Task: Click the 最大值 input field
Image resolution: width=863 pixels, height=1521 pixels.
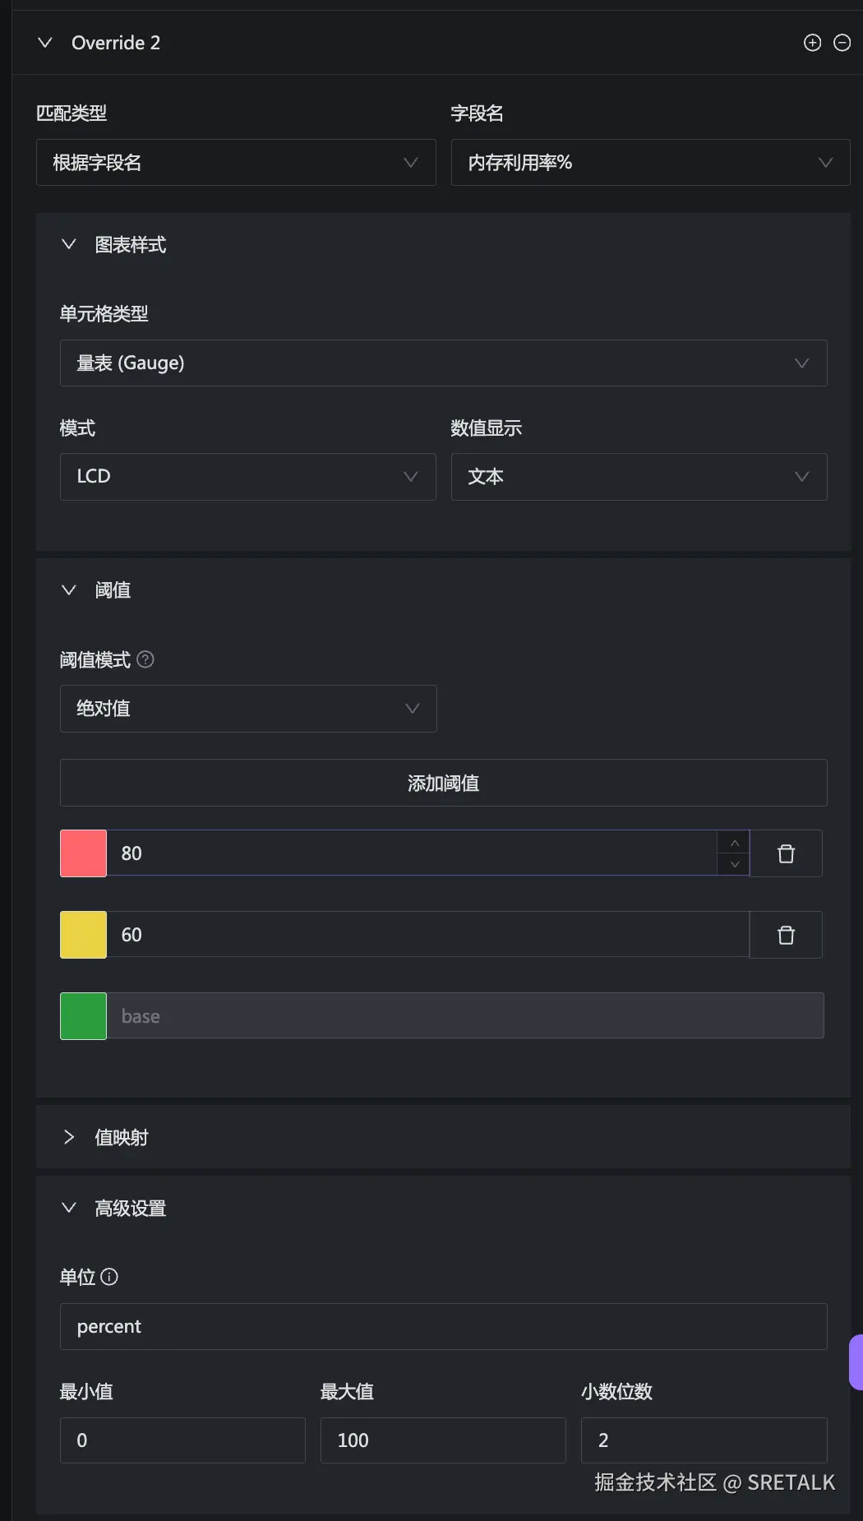Action: (443, 1440)
